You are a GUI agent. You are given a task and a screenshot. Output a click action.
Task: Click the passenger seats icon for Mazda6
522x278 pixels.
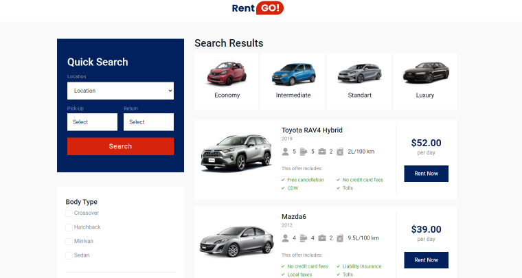click(x=285, y=238)
